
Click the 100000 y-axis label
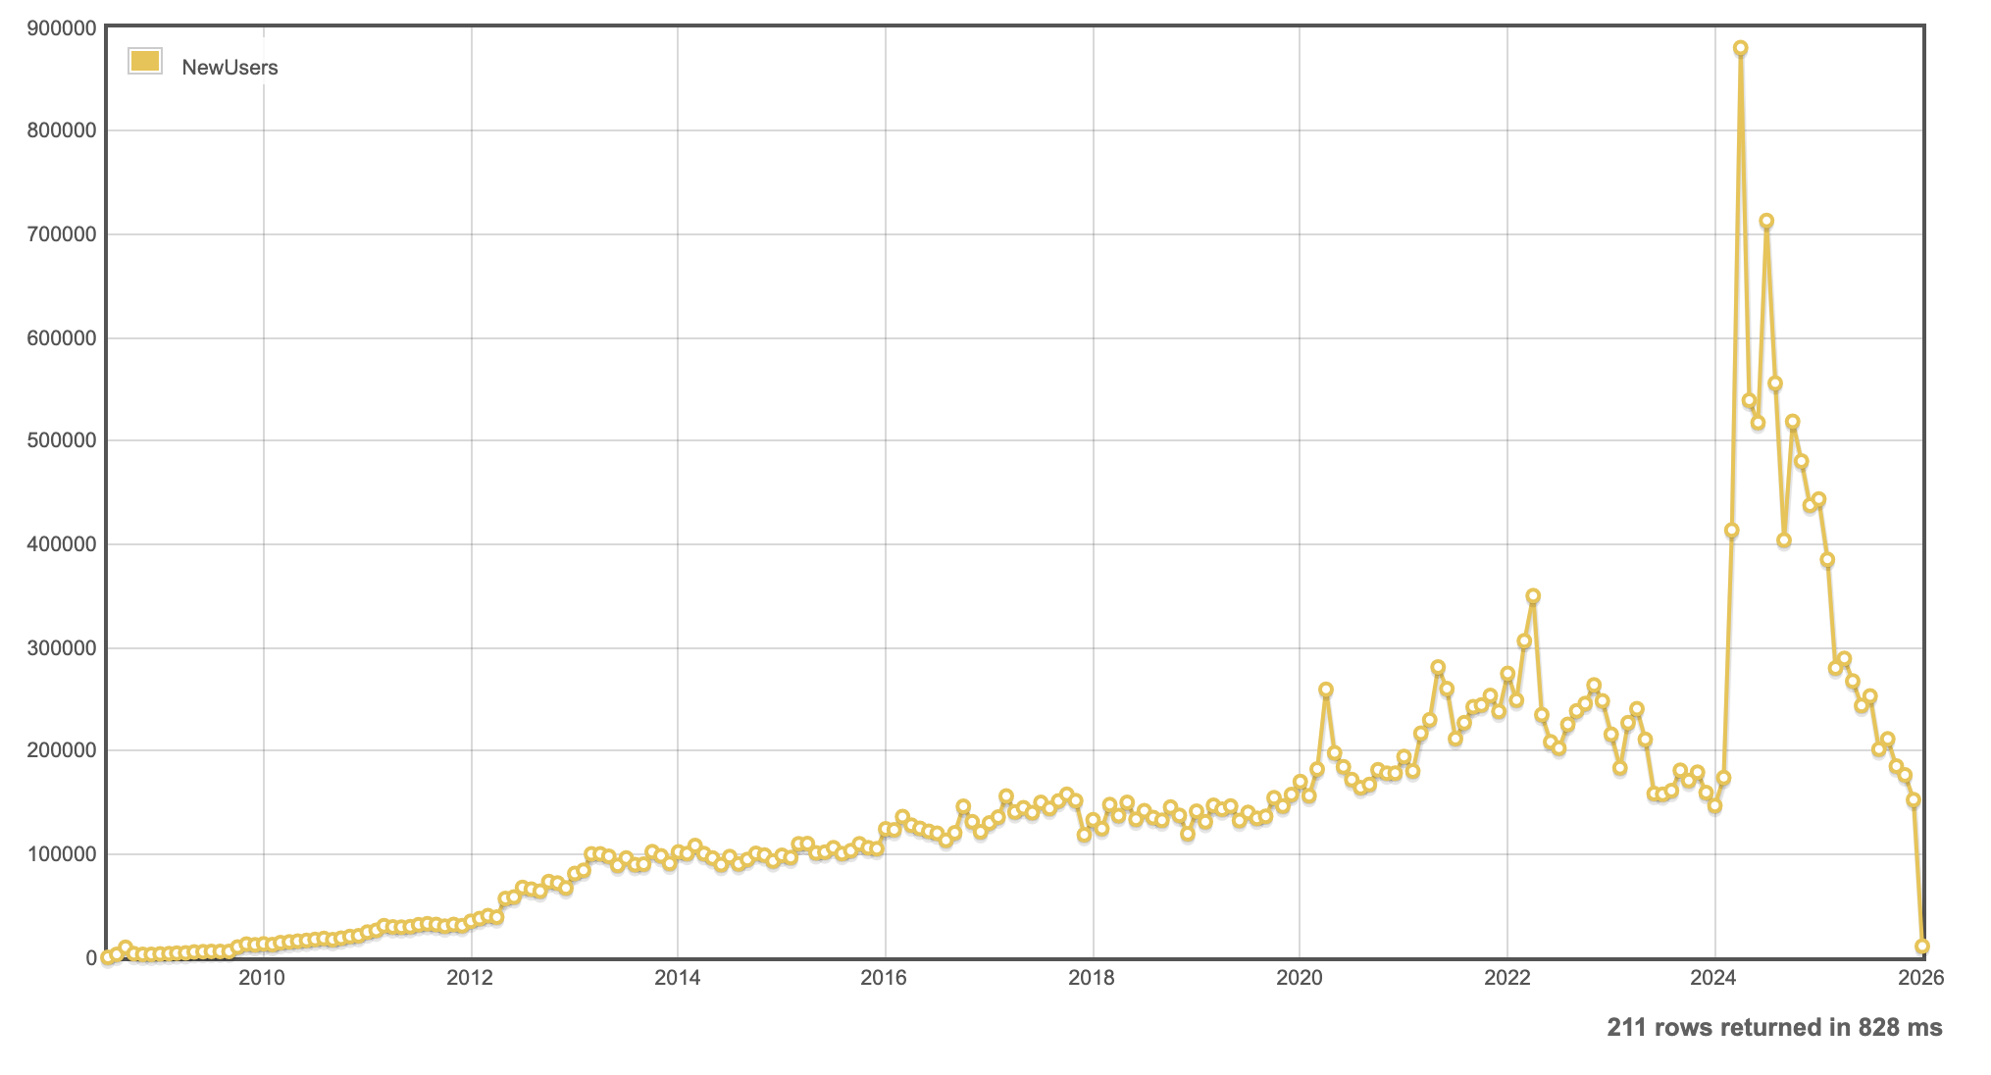pos(63,854)
